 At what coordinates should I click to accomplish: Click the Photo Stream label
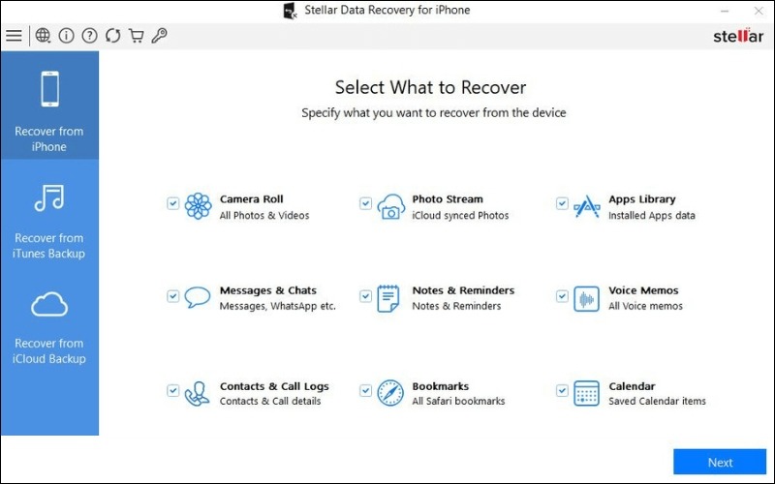tap(448, 199)
